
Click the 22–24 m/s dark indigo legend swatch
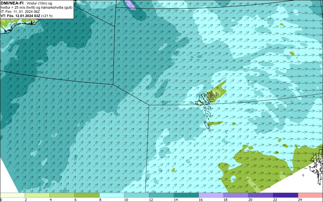point(286,195)
